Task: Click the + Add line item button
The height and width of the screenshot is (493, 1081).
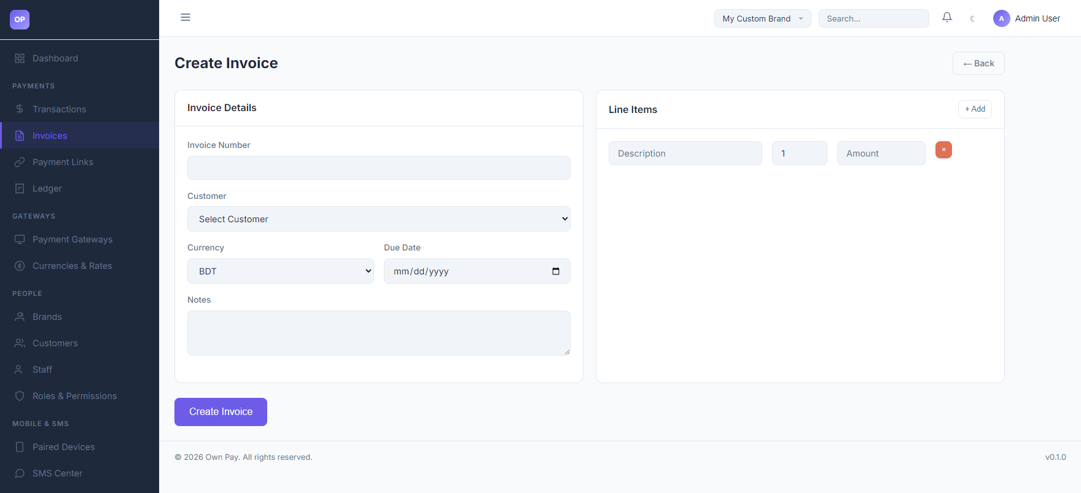Action: [x=975, y=109]
